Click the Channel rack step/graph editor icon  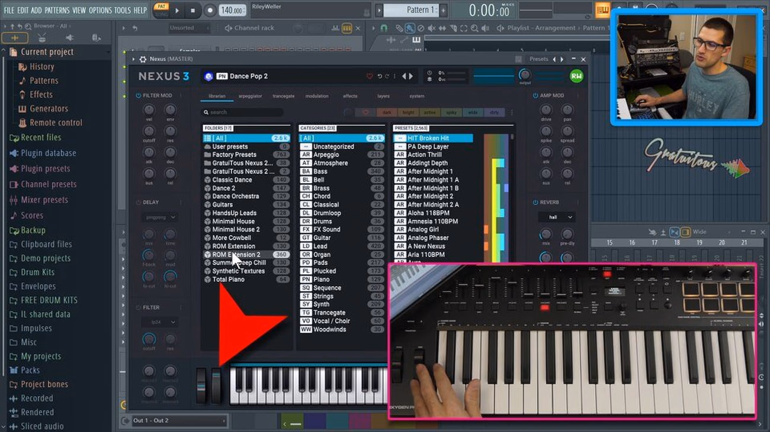[x=347, y=28]
